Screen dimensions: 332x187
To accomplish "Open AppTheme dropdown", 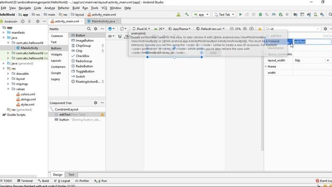I will coord(179,29).
